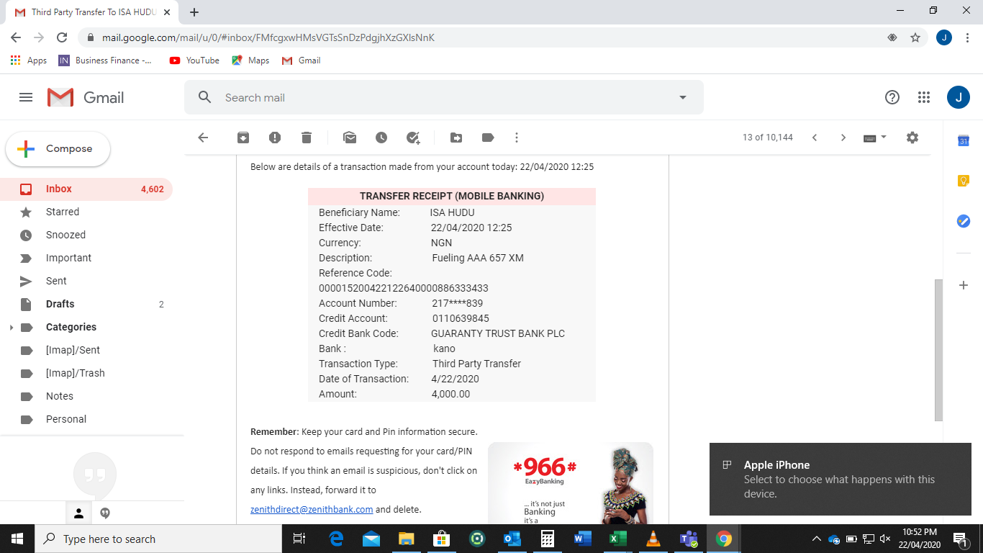Screen dimensions: 983x553
Task: Open input tools keyboard dropdown
Action: (x=875, y=138)
